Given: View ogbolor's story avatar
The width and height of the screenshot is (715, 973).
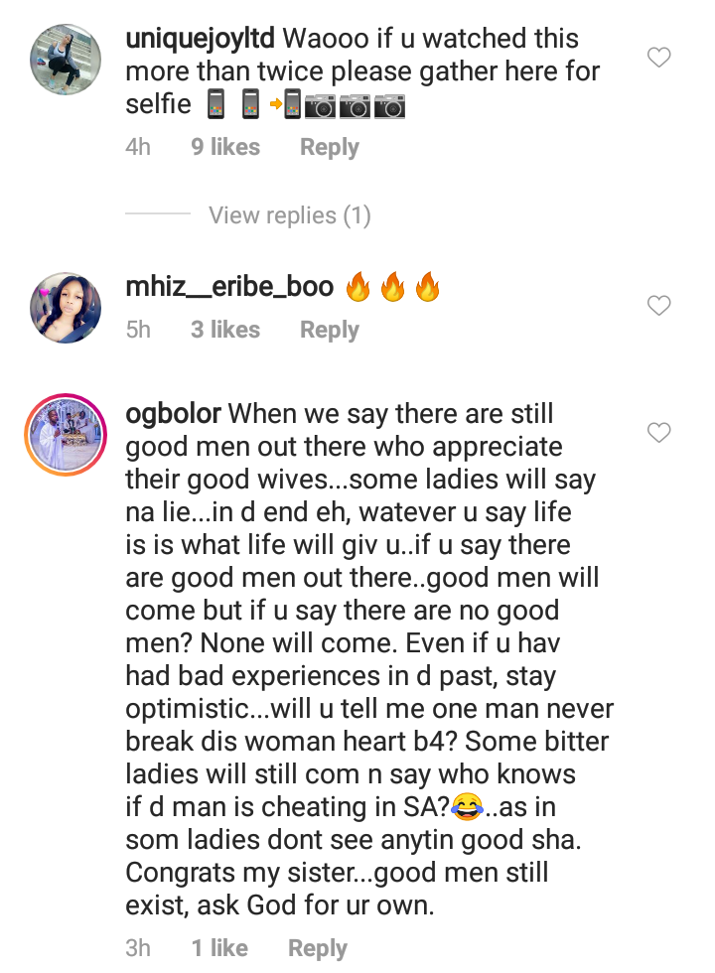Looking at the screenshot, I should 64,433.
